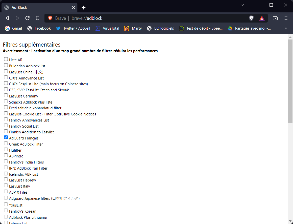Viewport: 293px width, 224px height.
Task: Enable Adblock Plus Lithuania checkbox
Action: click(x=6, y=217)
